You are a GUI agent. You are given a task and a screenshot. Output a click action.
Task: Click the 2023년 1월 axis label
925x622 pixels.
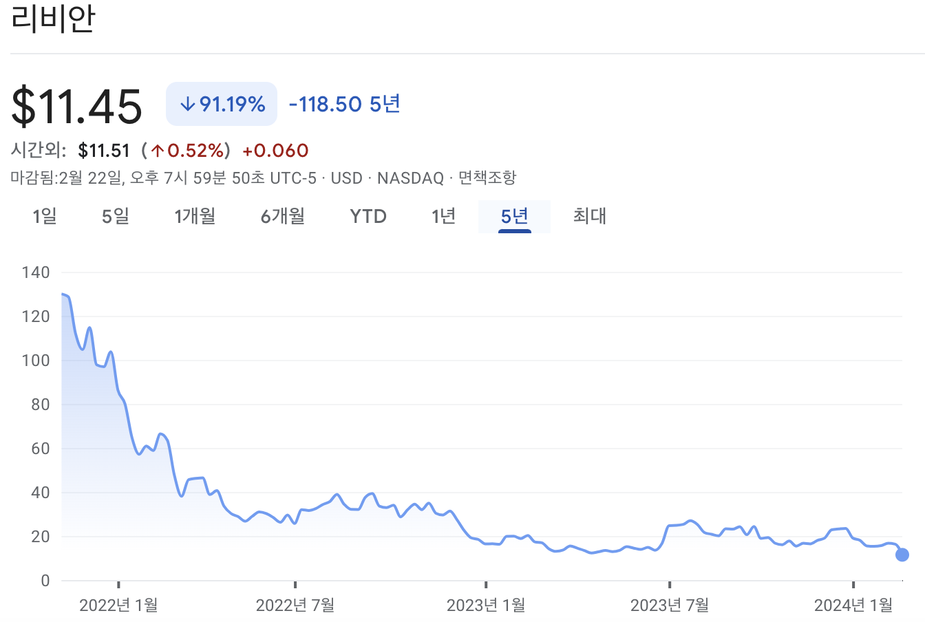click(486, 605)
